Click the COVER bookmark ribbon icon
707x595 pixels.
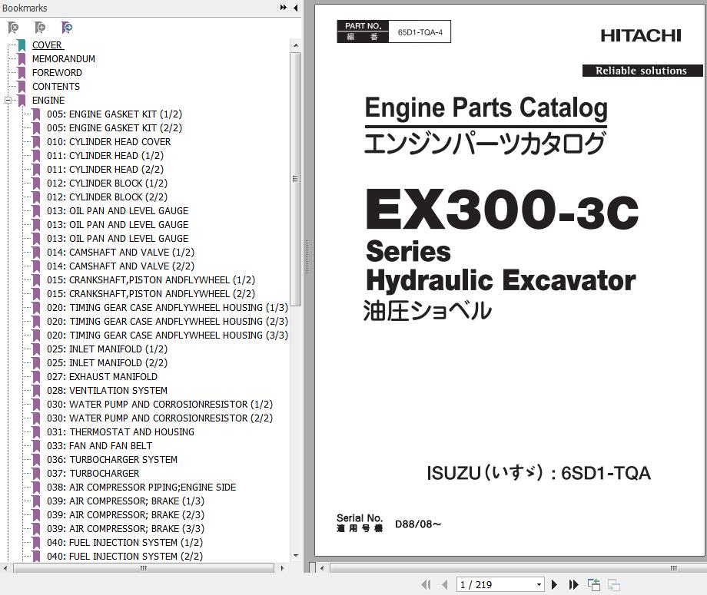coord(22,45)
